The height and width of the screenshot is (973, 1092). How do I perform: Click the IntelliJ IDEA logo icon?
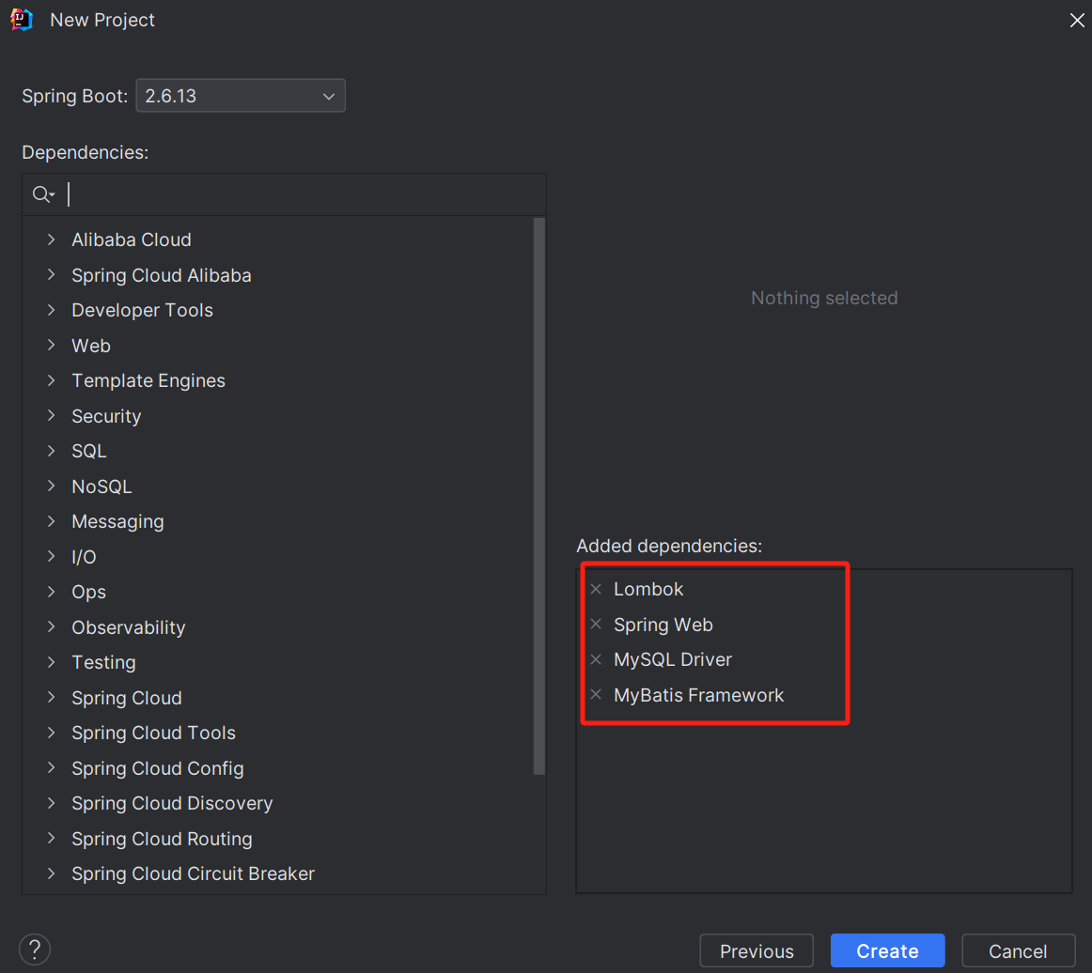point(22,20)
